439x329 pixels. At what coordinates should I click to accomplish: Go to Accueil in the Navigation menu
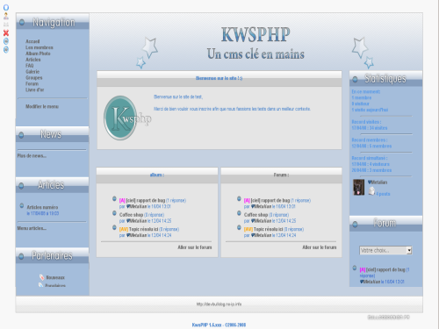32,41
